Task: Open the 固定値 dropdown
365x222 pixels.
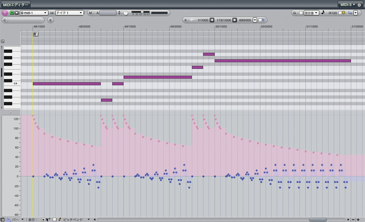Action: point(311,13)
